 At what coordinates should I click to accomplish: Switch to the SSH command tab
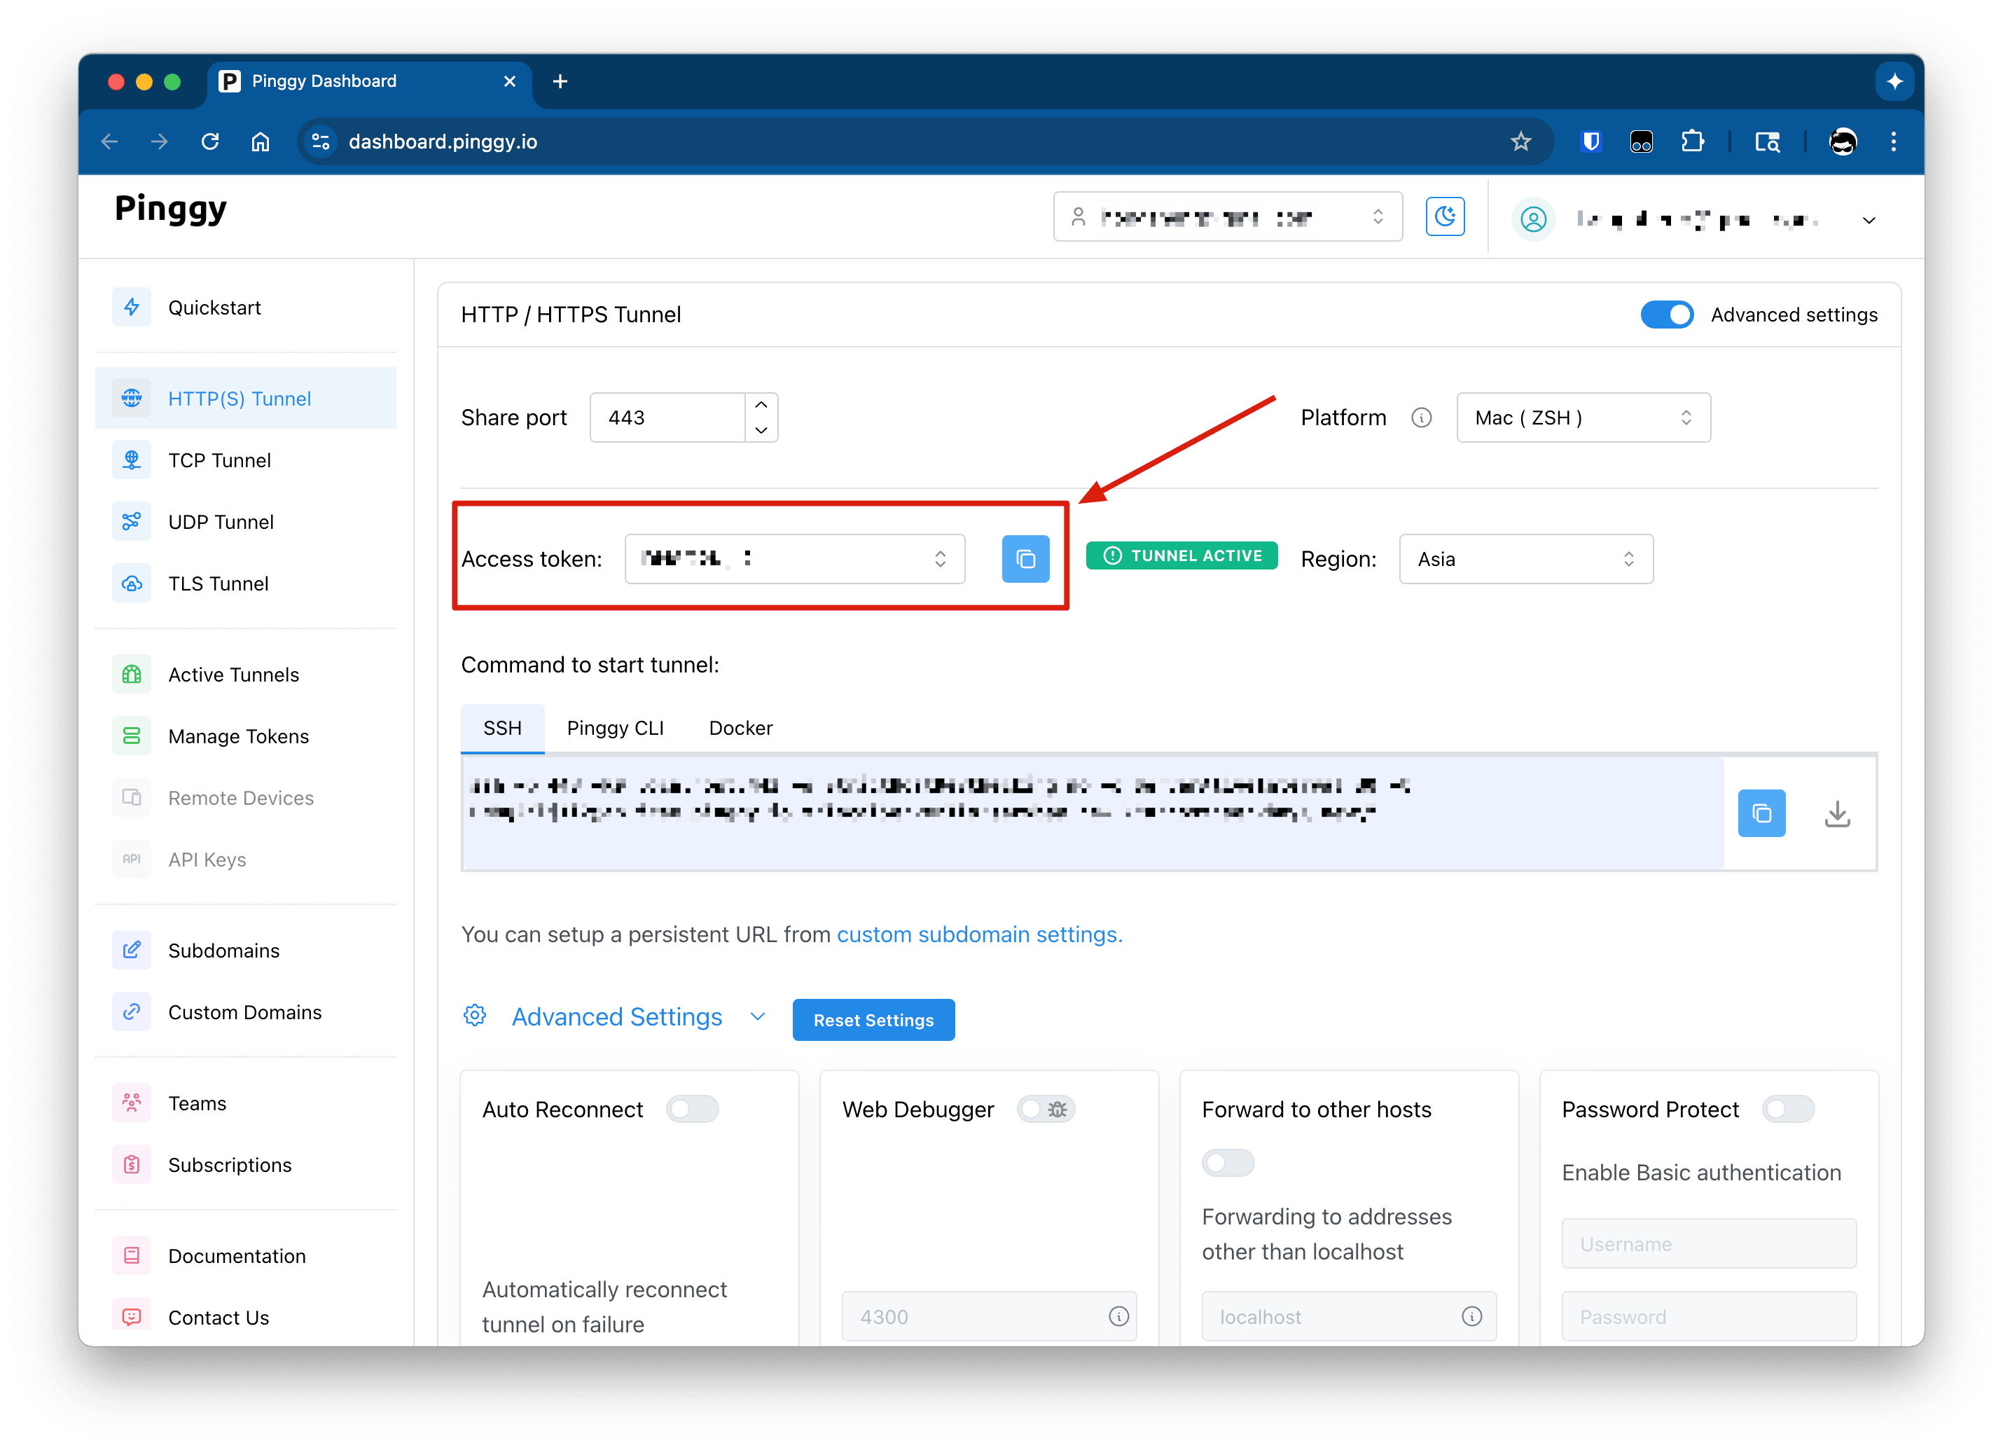coord(503,728)
